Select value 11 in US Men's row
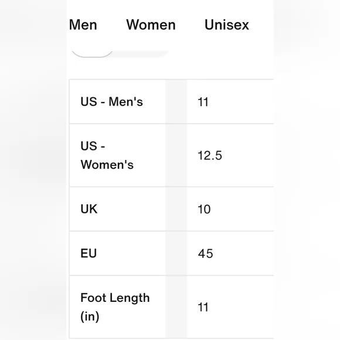 point(203,102)
